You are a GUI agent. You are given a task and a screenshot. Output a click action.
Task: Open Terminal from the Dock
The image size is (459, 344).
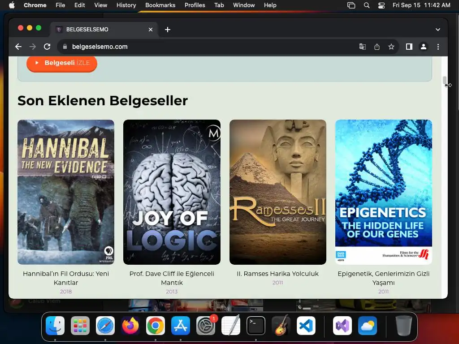click(x=256, y=326)
